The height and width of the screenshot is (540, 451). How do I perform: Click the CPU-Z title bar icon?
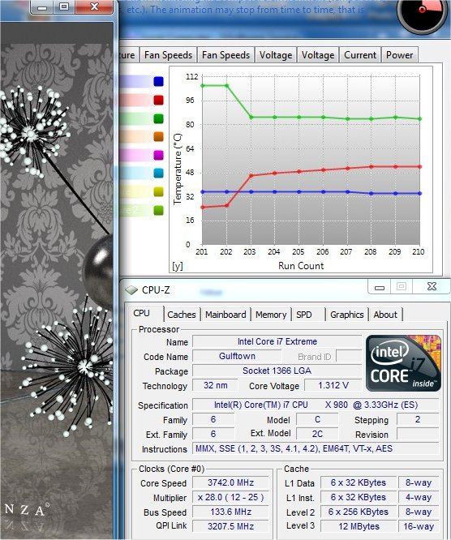131,290
